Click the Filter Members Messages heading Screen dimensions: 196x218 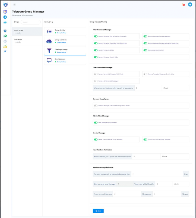(x=102, y=30)
